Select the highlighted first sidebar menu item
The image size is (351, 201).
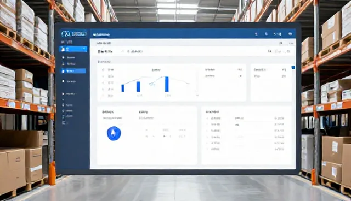pos(73,49)
